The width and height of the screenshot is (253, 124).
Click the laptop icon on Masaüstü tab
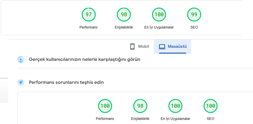162,47
